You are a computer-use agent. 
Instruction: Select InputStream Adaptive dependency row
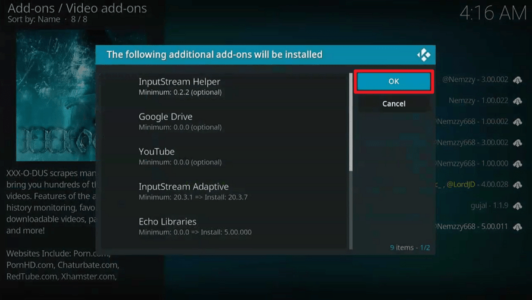pos(224,192)
